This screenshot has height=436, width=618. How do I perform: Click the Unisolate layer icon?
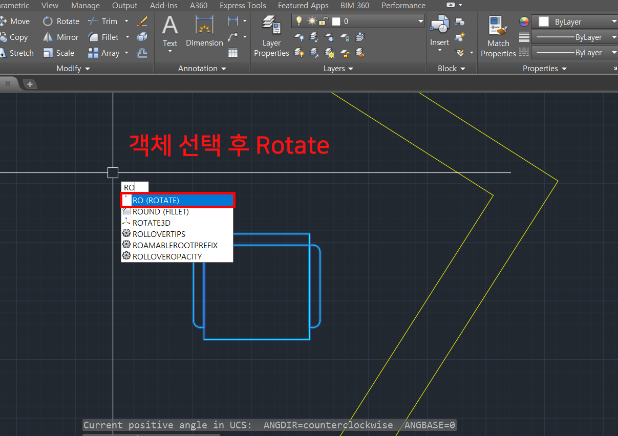(x=314, y=52)
